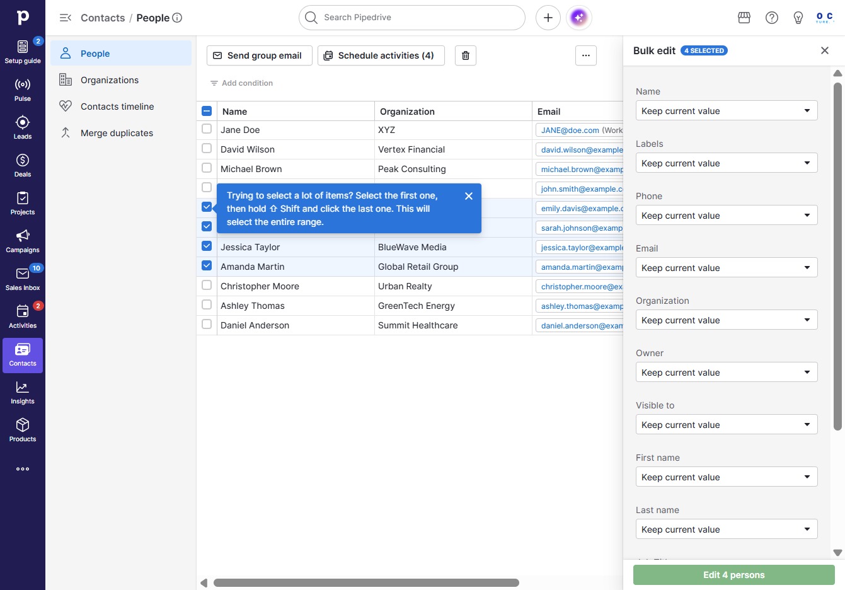Image resolution: width=845 pixels, height=590 pixels.
Task: Click Send group email button
Action: [260, 55]
